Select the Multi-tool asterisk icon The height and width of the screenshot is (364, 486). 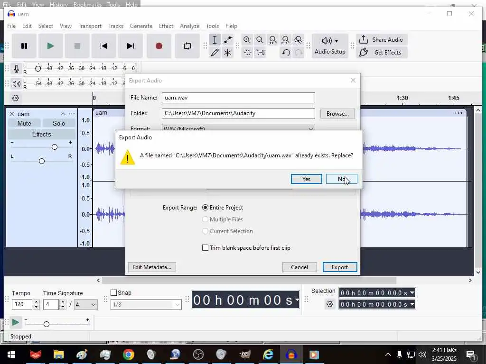[227, 53]
